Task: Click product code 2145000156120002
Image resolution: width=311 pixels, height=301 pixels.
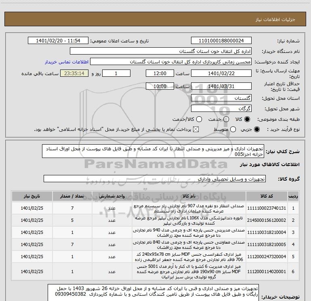Action: tap(267, 221)
